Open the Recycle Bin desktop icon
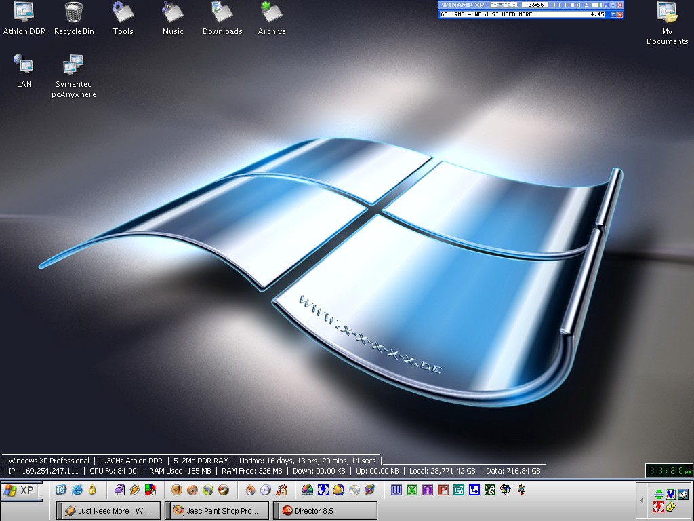This screenshot has width=694, height=521. [74, 18]
